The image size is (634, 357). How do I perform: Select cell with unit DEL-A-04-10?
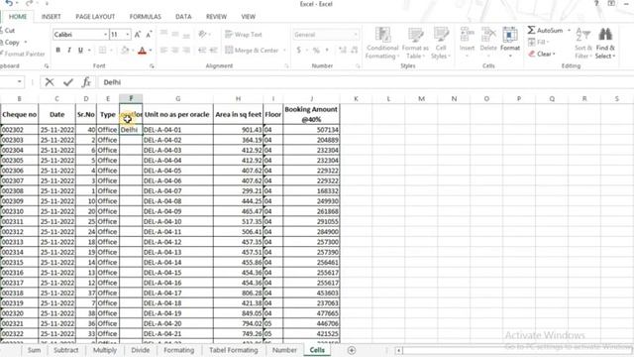coord(178,222)
